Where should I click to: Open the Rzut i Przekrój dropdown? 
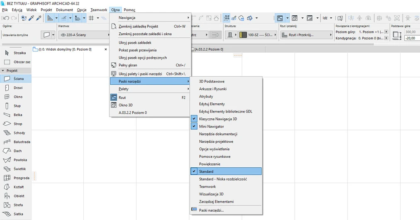pos(306,35)
